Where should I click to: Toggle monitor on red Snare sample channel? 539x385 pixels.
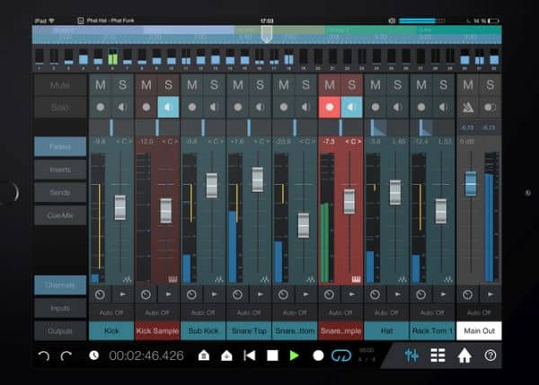click(x=351, y=107)
